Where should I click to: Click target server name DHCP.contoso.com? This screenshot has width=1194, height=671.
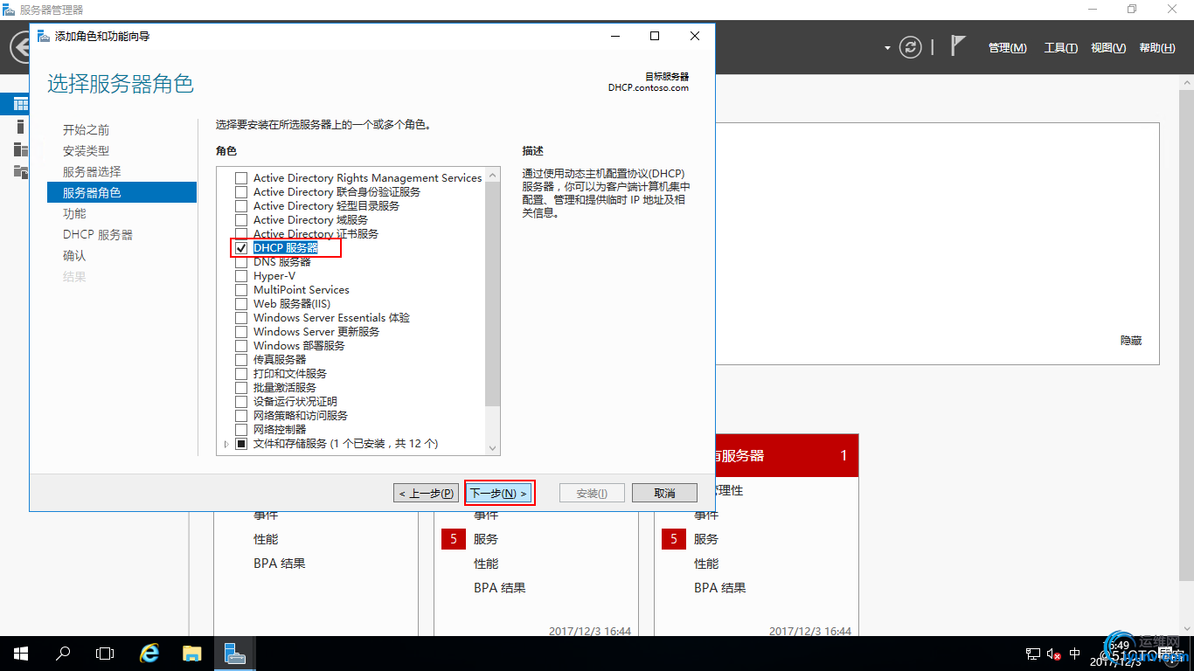tap(649, 87)
